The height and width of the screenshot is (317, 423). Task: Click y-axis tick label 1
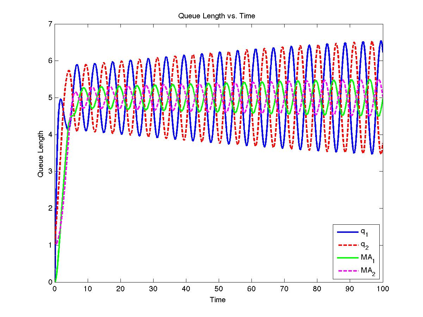tap(50, 245)
